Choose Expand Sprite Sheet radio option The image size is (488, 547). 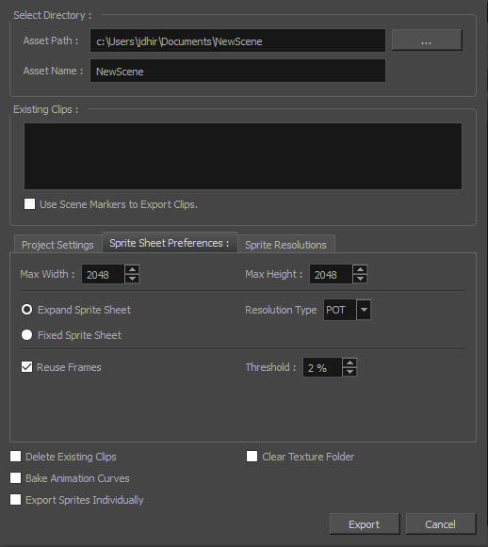27,310
